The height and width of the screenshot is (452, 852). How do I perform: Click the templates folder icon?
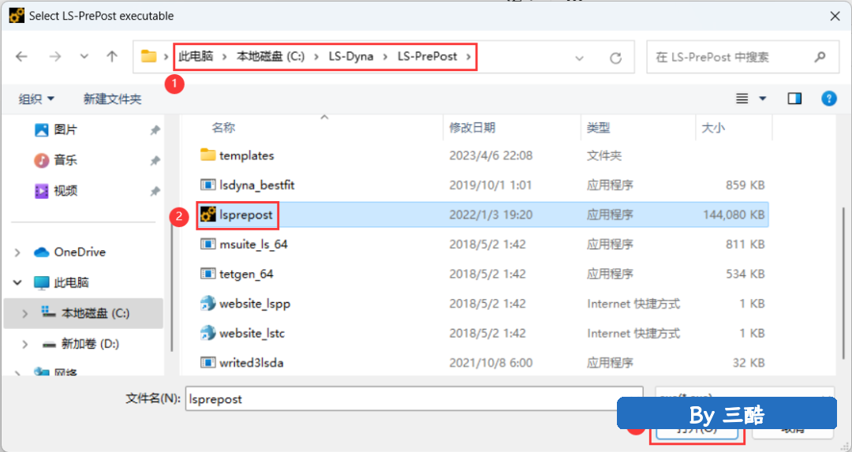coord(207,155)
